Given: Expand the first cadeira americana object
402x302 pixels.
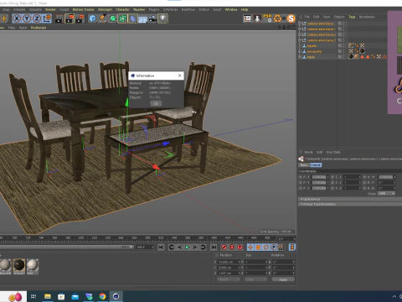Looking at the screenshot, I should pos(300,23).
